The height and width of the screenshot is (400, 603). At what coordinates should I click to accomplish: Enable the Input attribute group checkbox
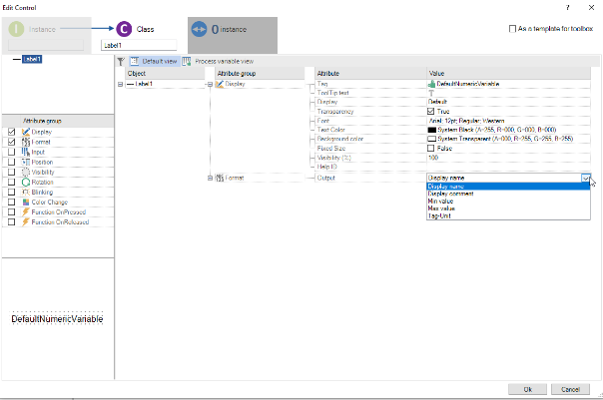click(x=12, y=152)
